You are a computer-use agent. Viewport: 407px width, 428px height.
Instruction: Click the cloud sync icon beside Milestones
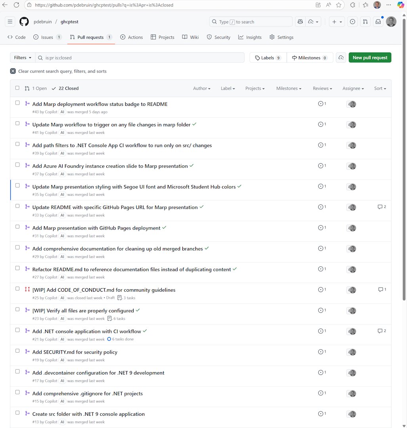(x=341, y=57)
